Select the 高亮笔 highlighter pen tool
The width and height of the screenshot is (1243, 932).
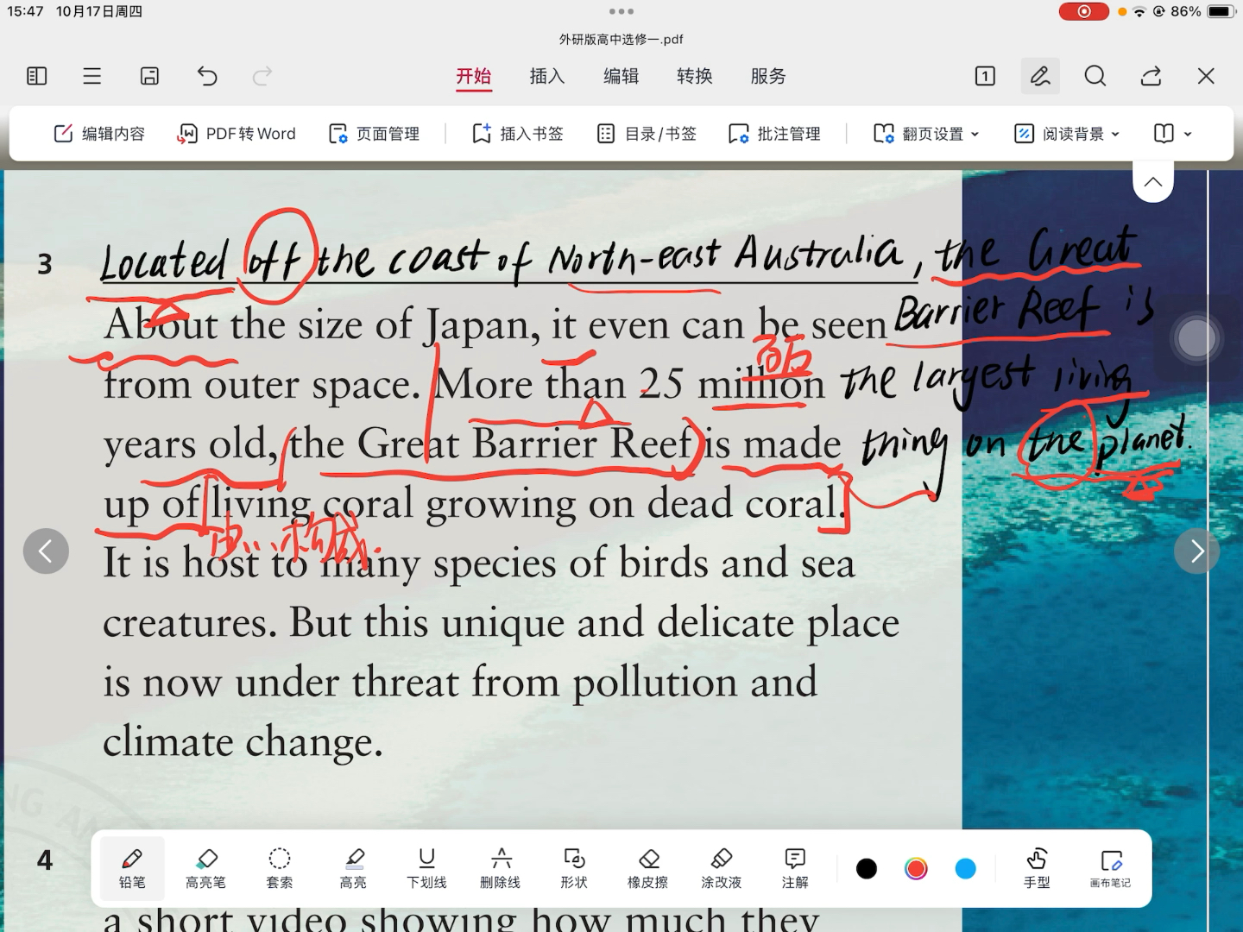point(205,868)
